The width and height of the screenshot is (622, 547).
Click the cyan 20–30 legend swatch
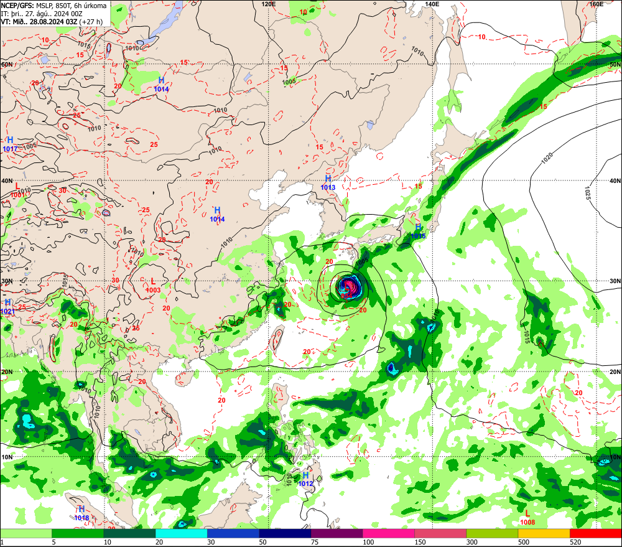[x=181, y=533]
